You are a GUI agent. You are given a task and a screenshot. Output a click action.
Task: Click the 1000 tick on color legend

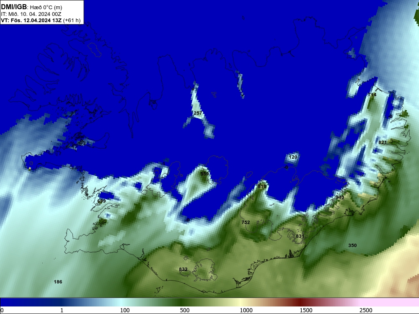pos(246,310)
